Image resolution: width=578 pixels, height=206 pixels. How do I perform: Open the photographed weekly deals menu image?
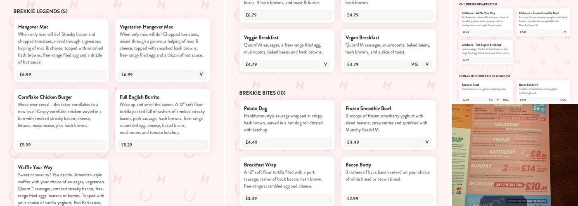(x=514, y=155)
